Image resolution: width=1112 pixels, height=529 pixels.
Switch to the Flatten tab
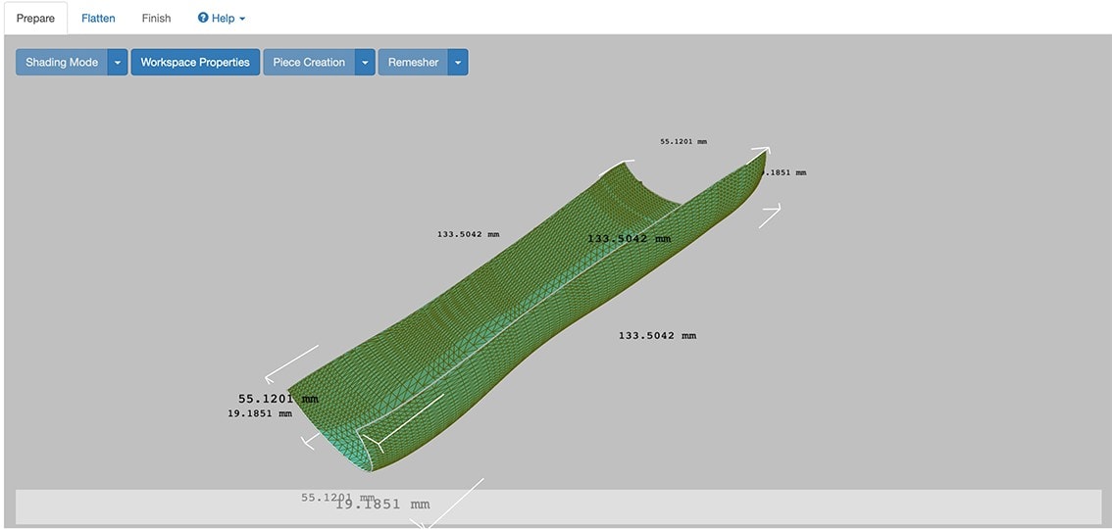pos(98,18)
